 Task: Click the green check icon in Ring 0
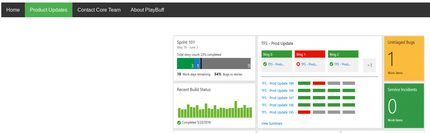(x=265, y=64)
